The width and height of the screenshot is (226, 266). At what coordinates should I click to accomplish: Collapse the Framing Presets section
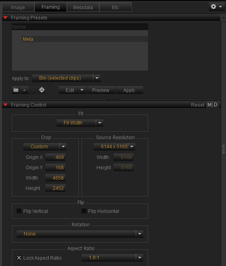pos(5,18)
